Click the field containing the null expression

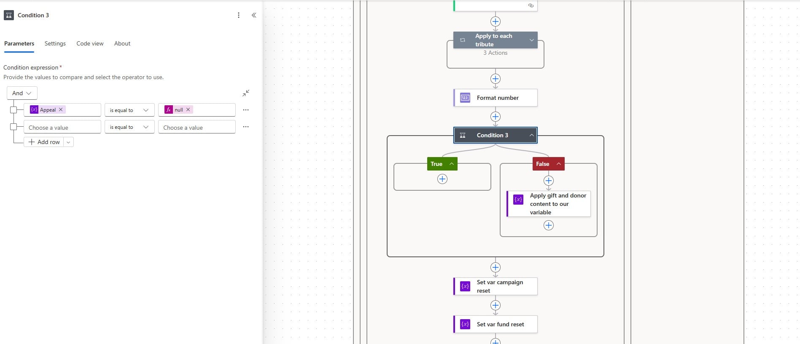pyautogui.click(x=197, y=110)
